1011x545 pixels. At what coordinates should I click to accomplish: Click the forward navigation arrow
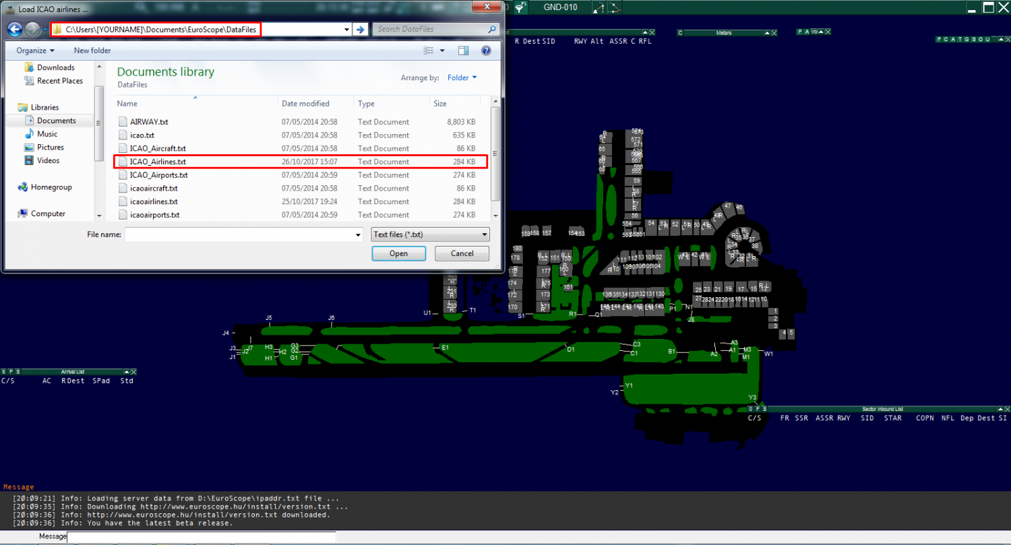point(31,29)
